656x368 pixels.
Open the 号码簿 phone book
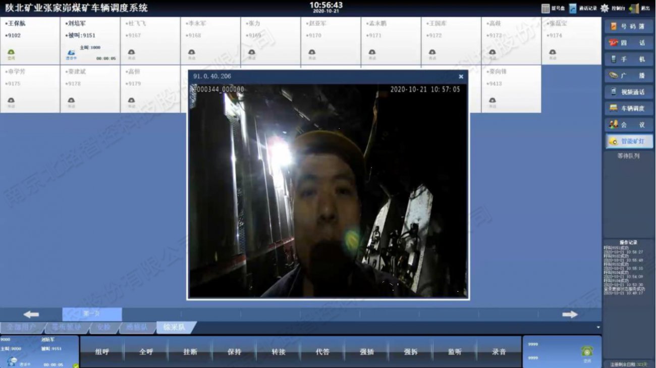(628, 26)
